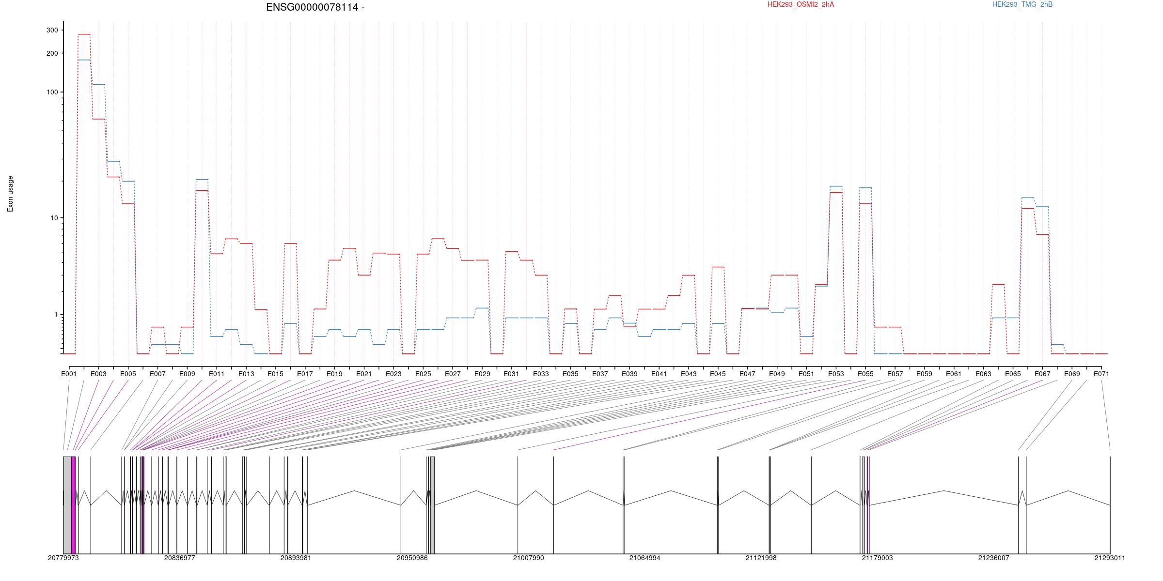The height and width of the screenshot is (581, 1163).
Task: Select exon label E015
Action: [x=275, y=374]
